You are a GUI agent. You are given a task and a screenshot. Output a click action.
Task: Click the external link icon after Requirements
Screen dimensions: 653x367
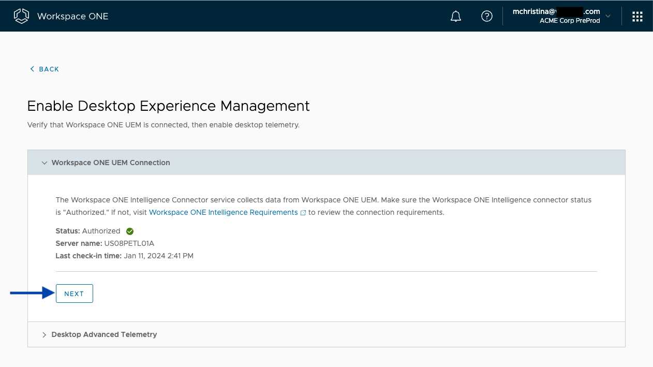[x=303, y=213]
